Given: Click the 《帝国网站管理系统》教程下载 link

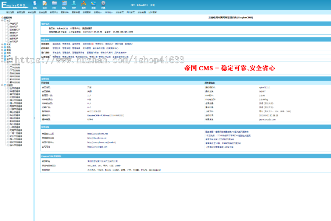Looking at the screenshot, I should [x=220, y=147].
